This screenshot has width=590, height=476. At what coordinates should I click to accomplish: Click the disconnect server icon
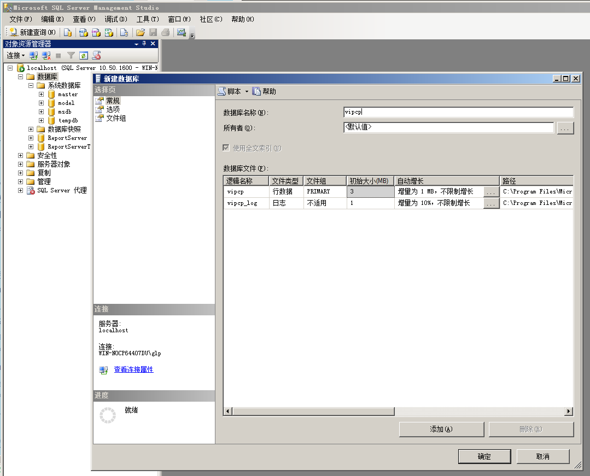[46, 56]
